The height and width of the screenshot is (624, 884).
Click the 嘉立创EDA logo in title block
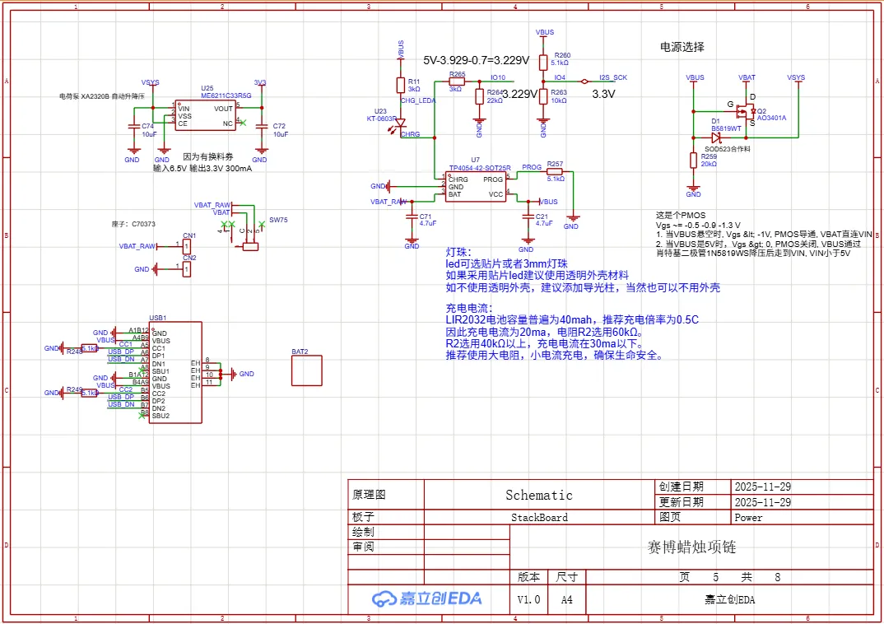coord(426,598)
